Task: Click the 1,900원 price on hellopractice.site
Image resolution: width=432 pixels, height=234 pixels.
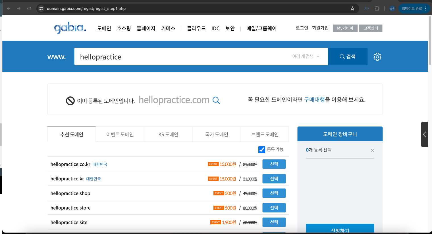Action: pos(229,222)
